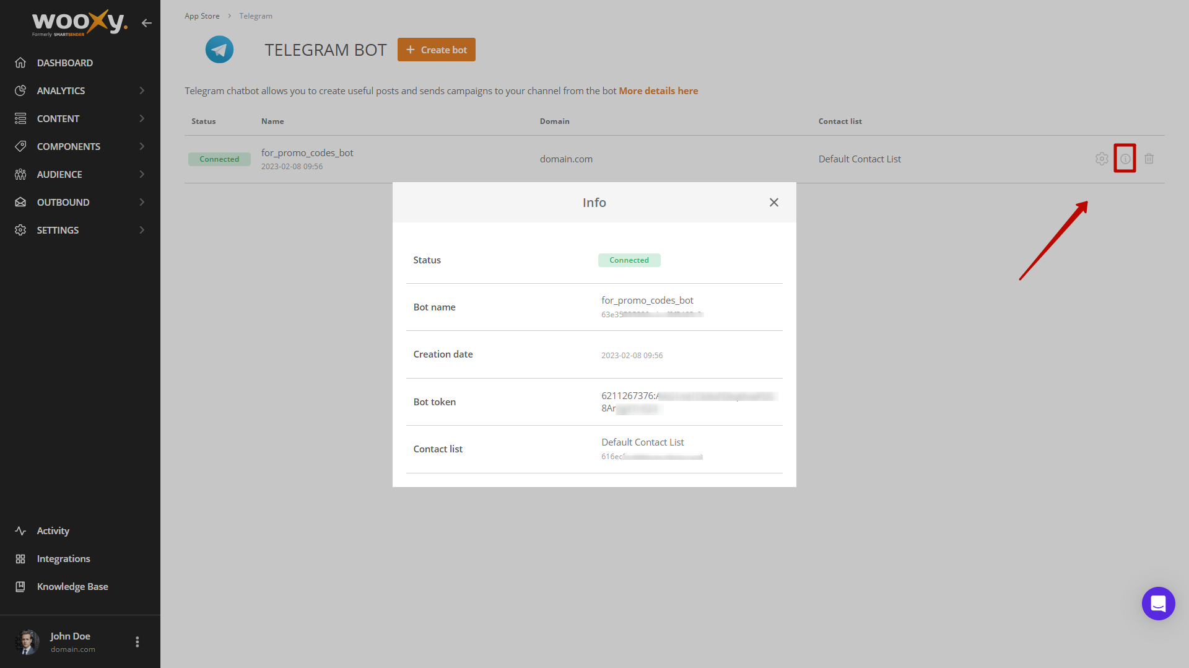Go to Dashboard
Image resolution: width=1189 pixels, height=668 pixels.
(64, 63)
